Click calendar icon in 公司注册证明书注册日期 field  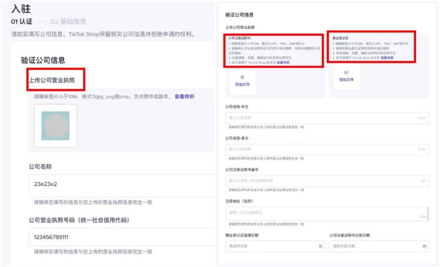424,246
